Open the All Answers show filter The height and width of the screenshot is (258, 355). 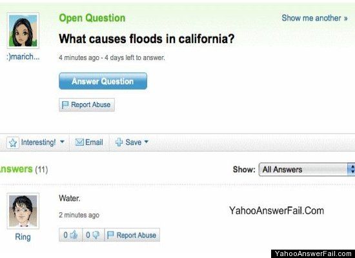coord(307,169)
